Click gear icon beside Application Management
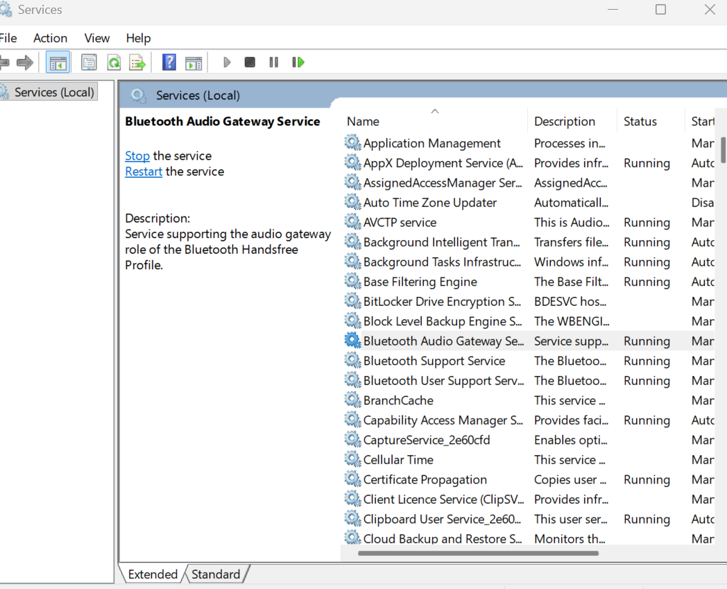The height and width of the screenshot is (589, 727). (x=353, y=143)
